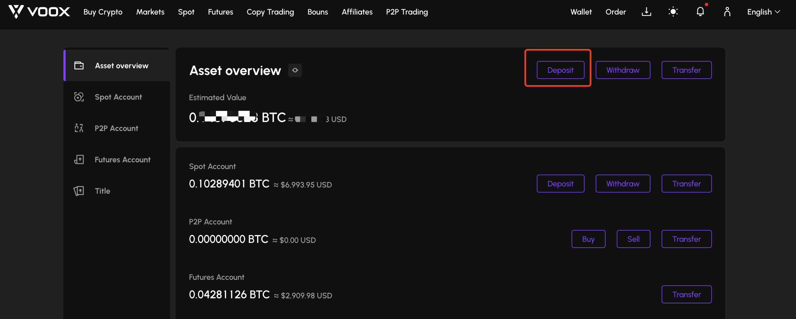Image resolution: width=796 pixels, height=319 pixels.
Task: Click the P2P Account sidebar icon
Action: point(79,128)
